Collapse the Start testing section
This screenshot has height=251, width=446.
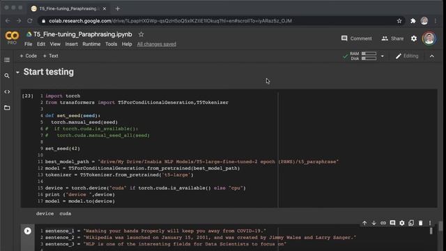point(17,73)
